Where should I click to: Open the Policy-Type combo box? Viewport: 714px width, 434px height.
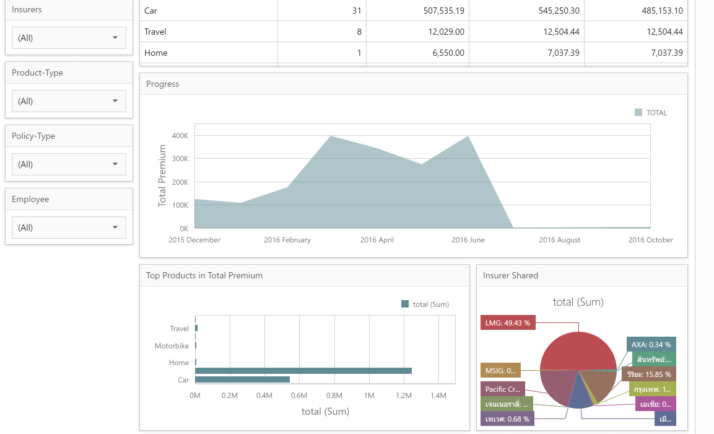pyautogui.click(x=69, y=164)
